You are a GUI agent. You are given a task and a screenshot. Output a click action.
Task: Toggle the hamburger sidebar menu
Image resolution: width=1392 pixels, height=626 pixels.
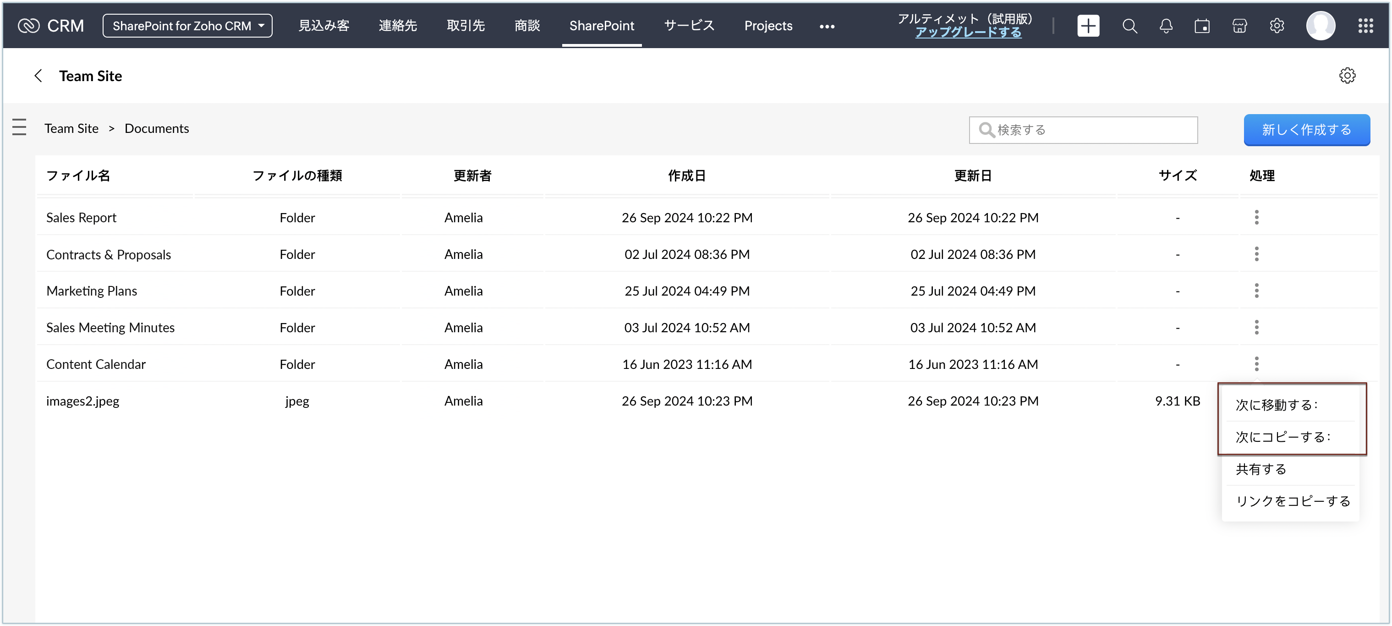point(19,127)
